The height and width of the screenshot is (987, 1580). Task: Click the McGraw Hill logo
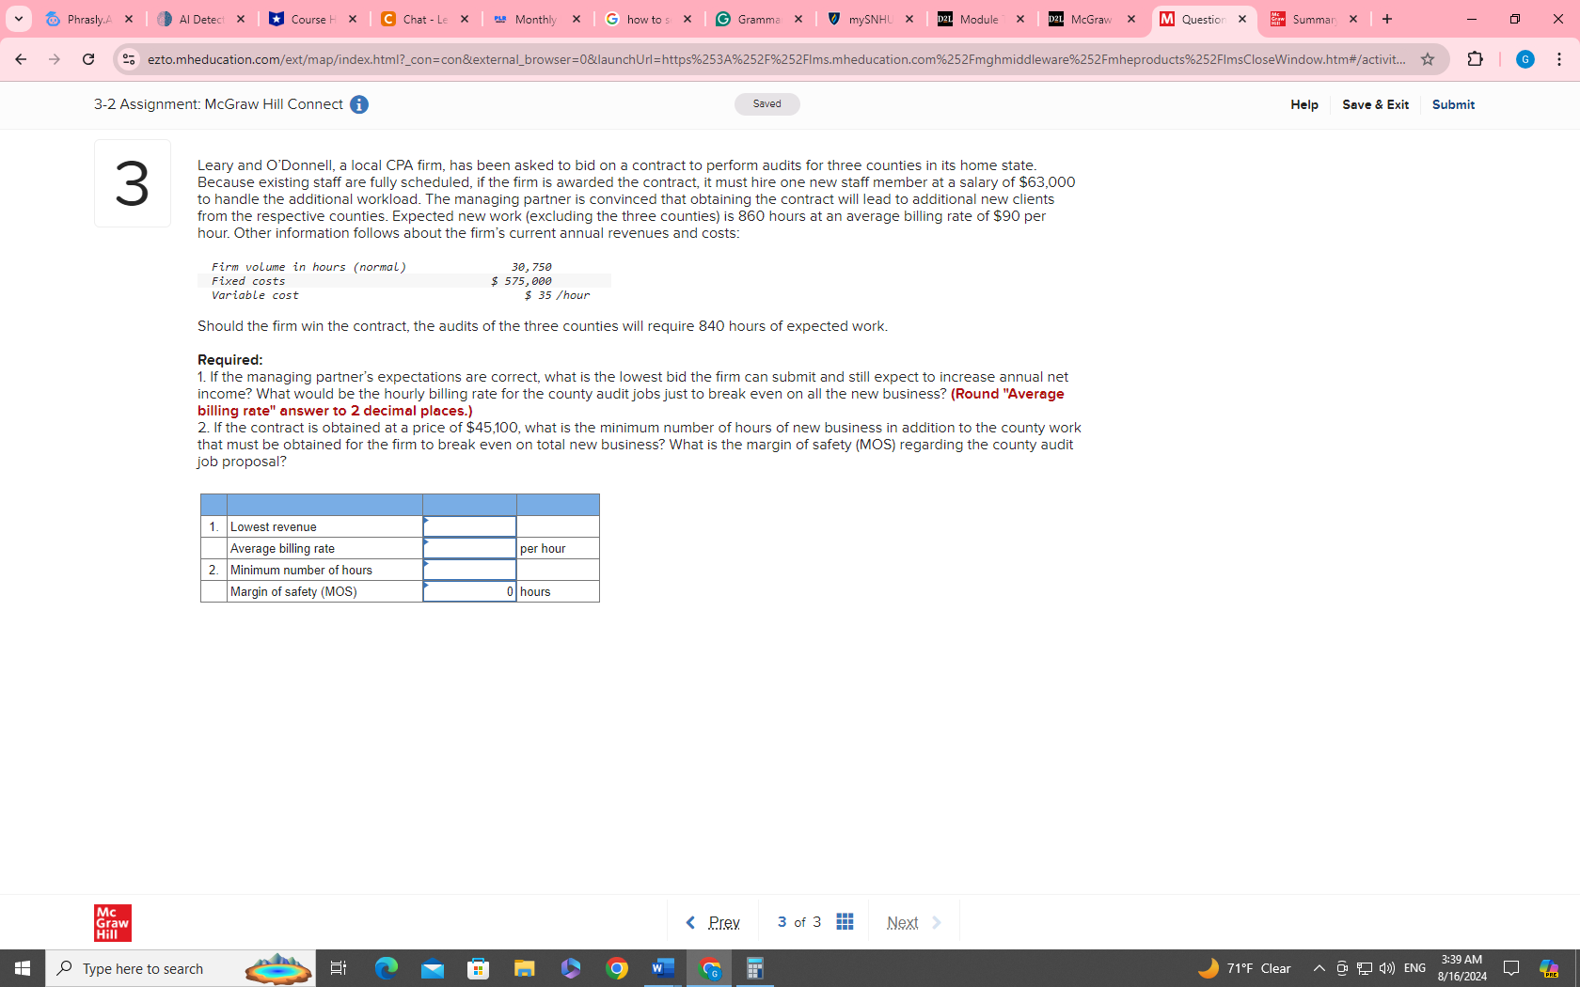click(x=112, y=923)
